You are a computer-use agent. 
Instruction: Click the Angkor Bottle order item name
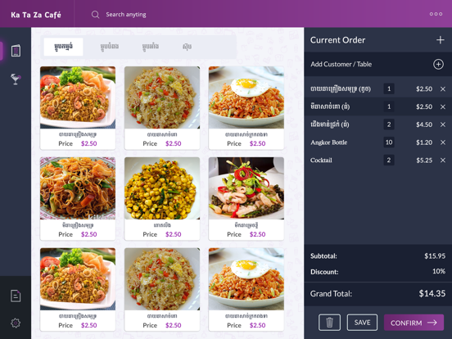pyautogui.click(x=329, y=142)
